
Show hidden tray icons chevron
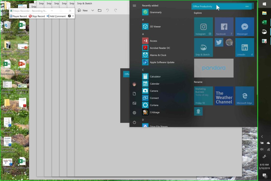(262, 136)
